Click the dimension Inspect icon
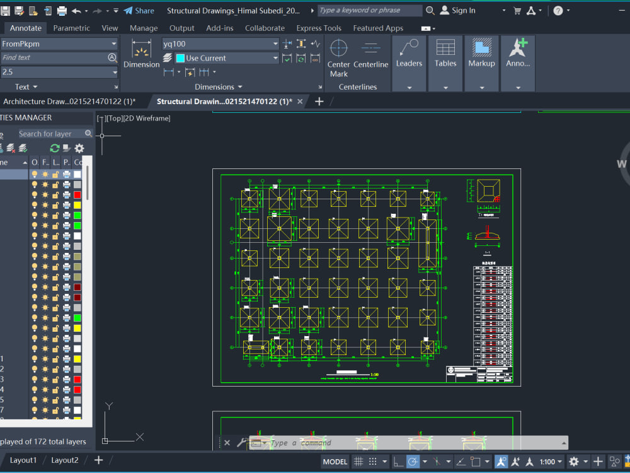The height and width of the screenshot is (473, 630). 287,58
